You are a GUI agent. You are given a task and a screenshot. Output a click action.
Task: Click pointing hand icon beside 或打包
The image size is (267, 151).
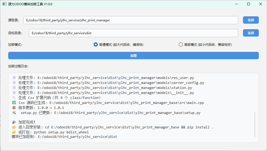click(x=14, y=132)
